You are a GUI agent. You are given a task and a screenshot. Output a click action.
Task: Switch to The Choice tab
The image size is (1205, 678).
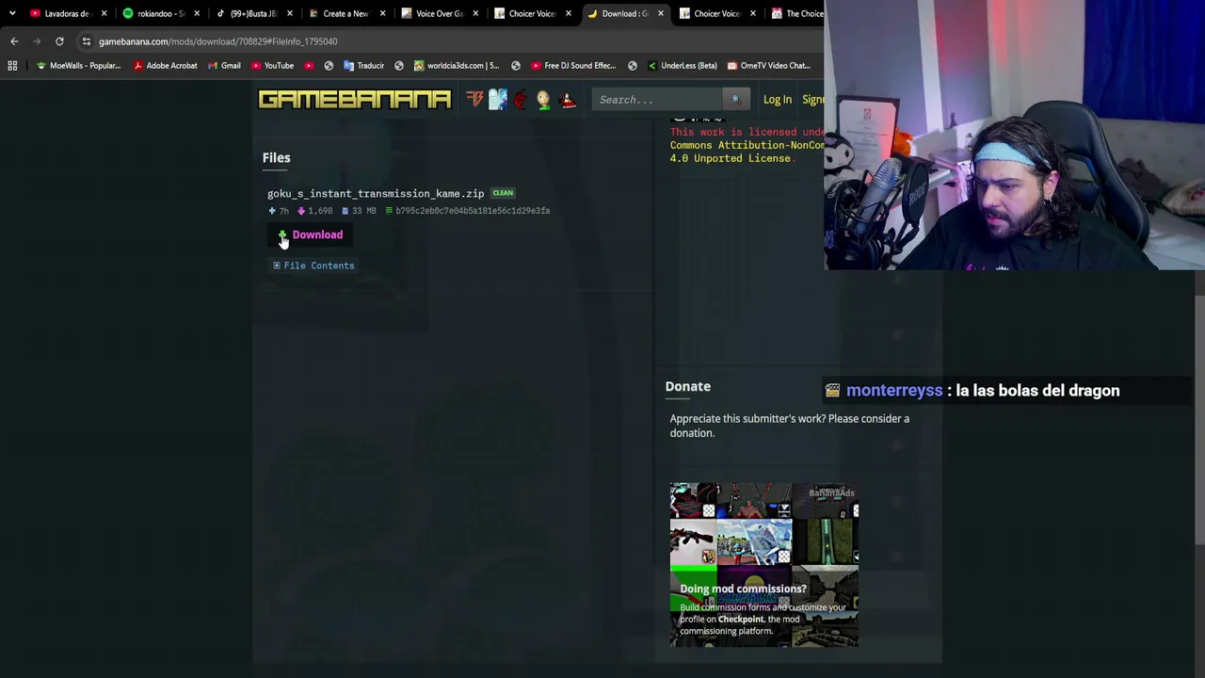[x=796, y=13]
